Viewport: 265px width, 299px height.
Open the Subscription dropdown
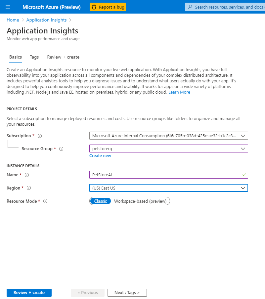244,135
